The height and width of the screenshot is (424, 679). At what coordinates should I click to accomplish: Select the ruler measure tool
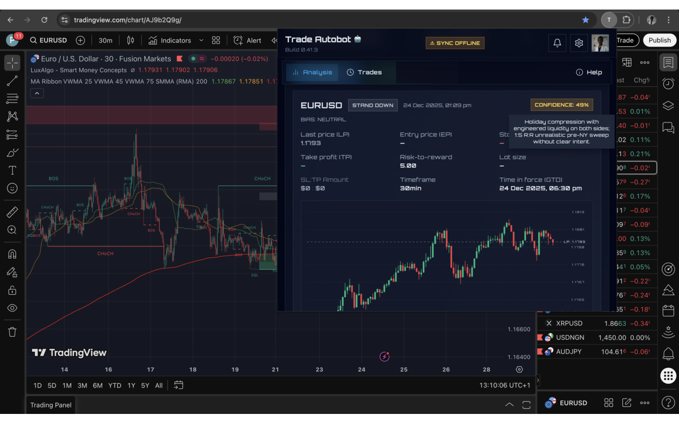coord(12,213)
